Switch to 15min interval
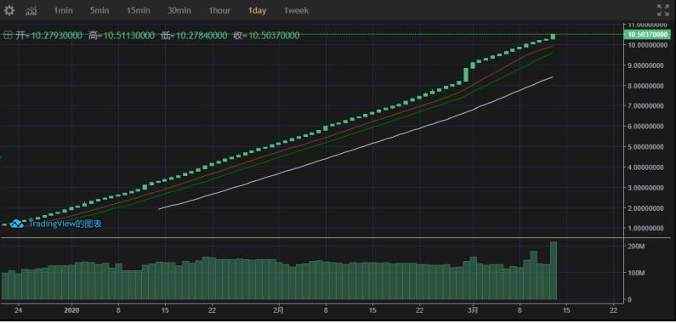676x323 pixels. point(138,10)
